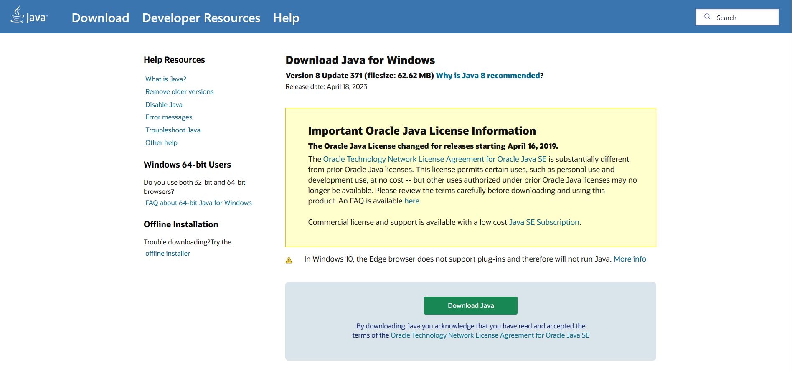
Task: Open the Java SE Subscription link
Action: point(544,222)
